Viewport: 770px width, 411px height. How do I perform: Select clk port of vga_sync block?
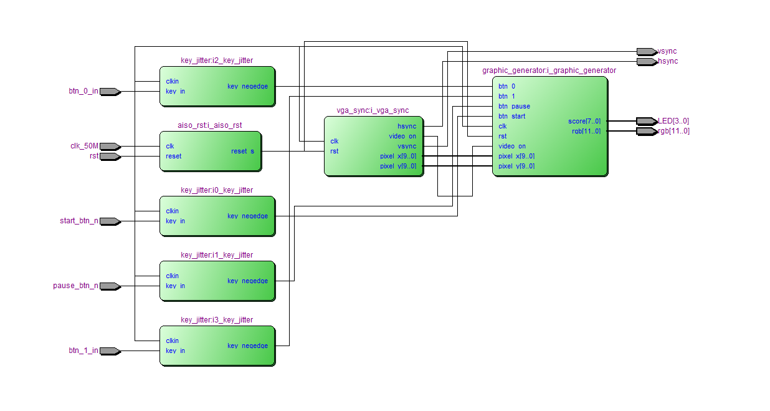335,141
